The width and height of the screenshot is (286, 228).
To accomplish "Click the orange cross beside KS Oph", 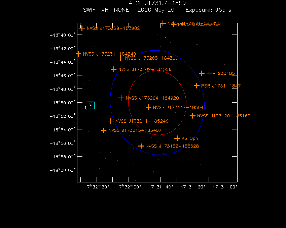I will [x=177, y=138].
